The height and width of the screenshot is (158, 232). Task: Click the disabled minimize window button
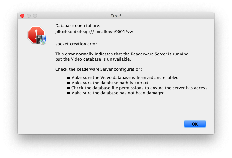[x=29, y=16]
